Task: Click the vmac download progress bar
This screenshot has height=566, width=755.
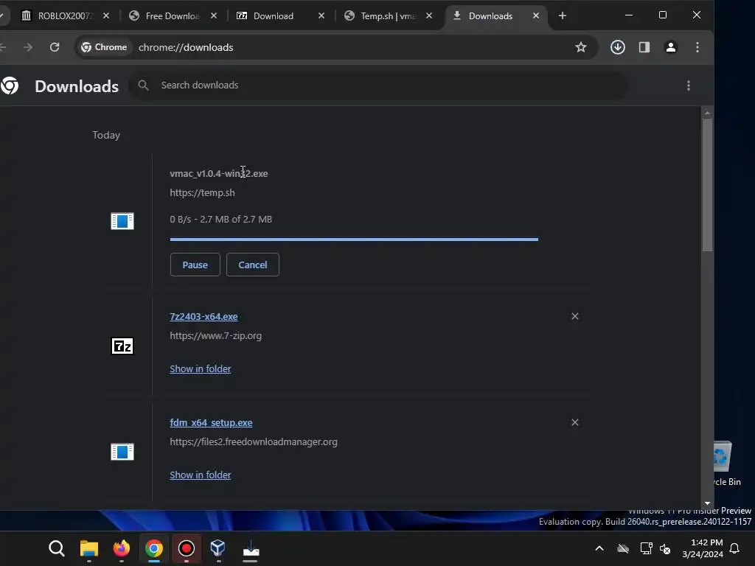Action: coord(354,240)
